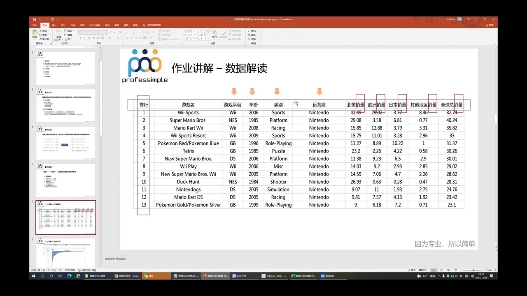The width and height of the screenshot is (527, 296).
Task: Click the Windows Start button on taskbar
Action: [34, 276]
